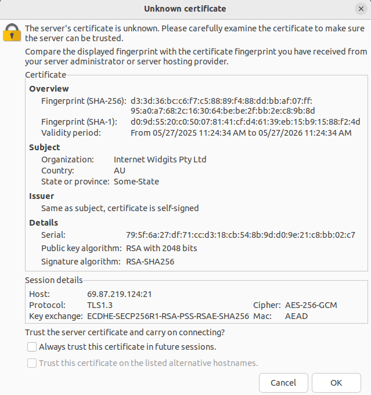Close the Unknown certificate dialog
This screenshot has width=371, height=395.
361,9
